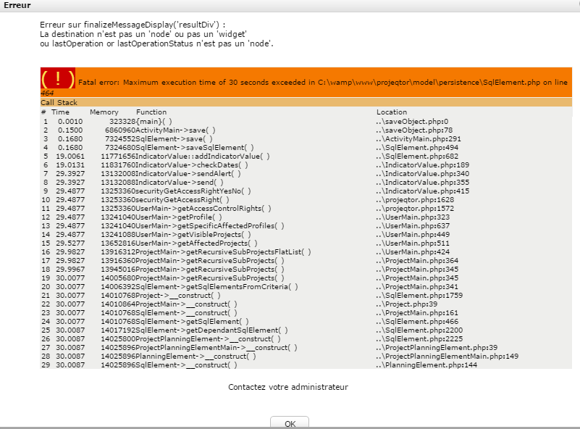Click the Location column header
580x429 pixels.
tap(392, 112)
